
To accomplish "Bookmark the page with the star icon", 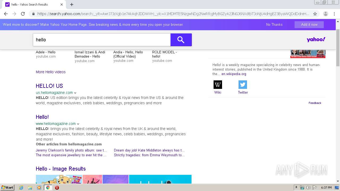I will click(315, 14).
